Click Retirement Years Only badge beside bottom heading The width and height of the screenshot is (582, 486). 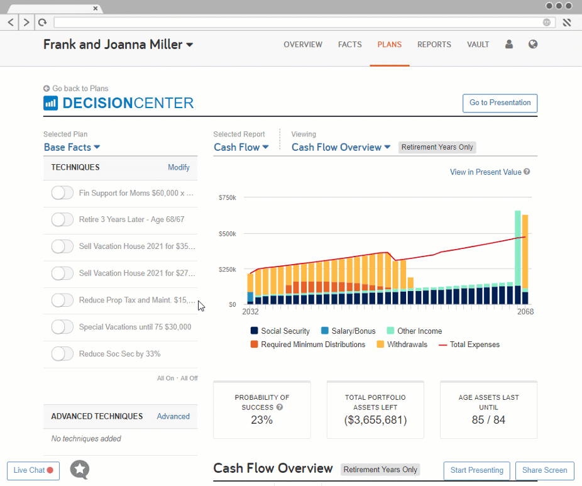[x=380, y=469]
